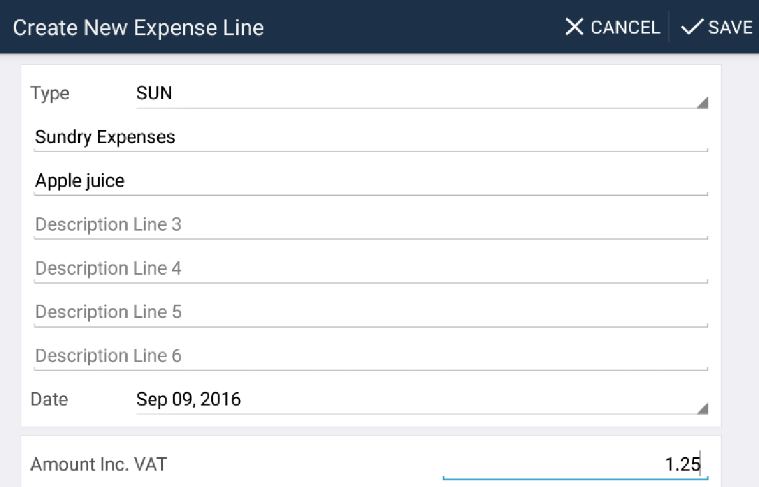Click into Description Line 6 field

pos(371,356)
